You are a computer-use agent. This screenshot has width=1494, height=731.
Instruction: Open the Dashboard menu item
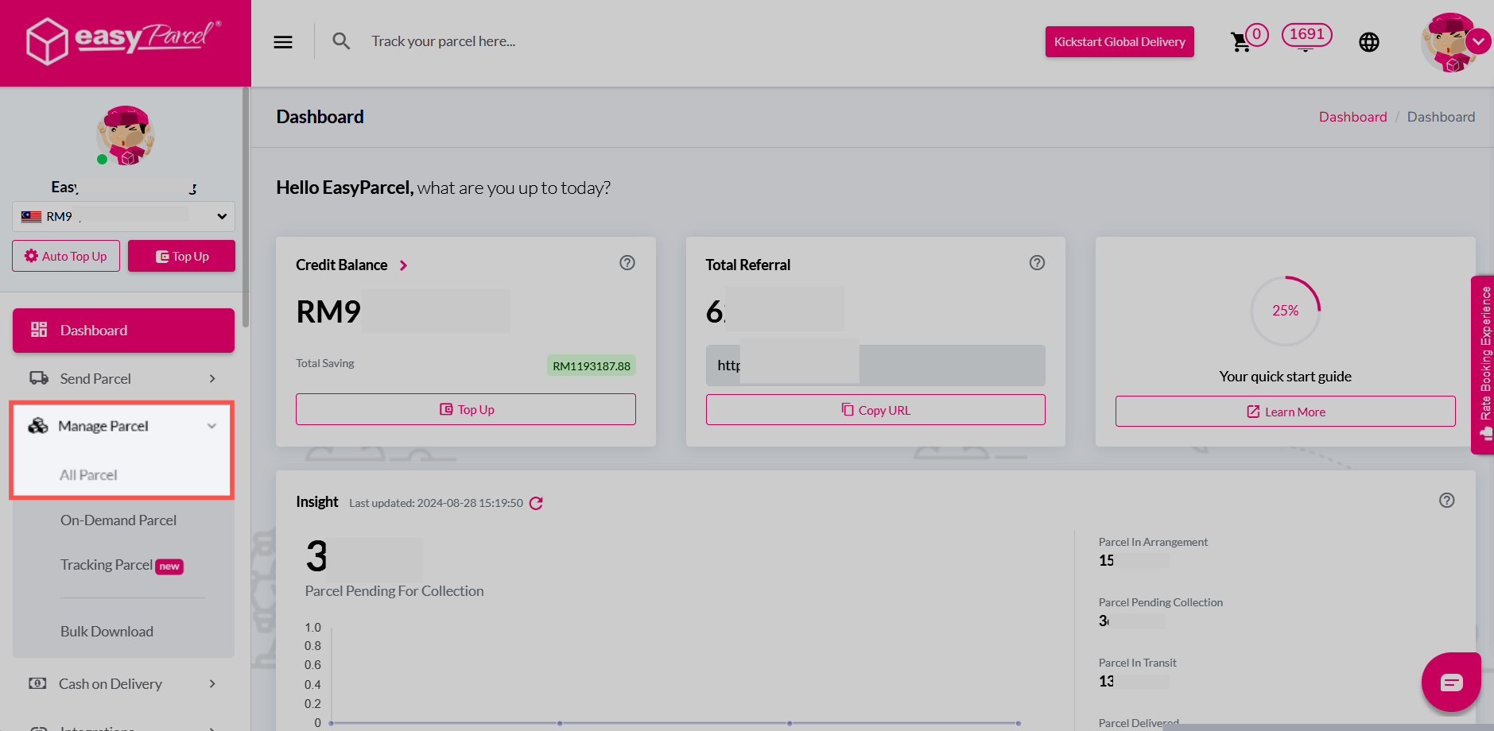[123, 331]
